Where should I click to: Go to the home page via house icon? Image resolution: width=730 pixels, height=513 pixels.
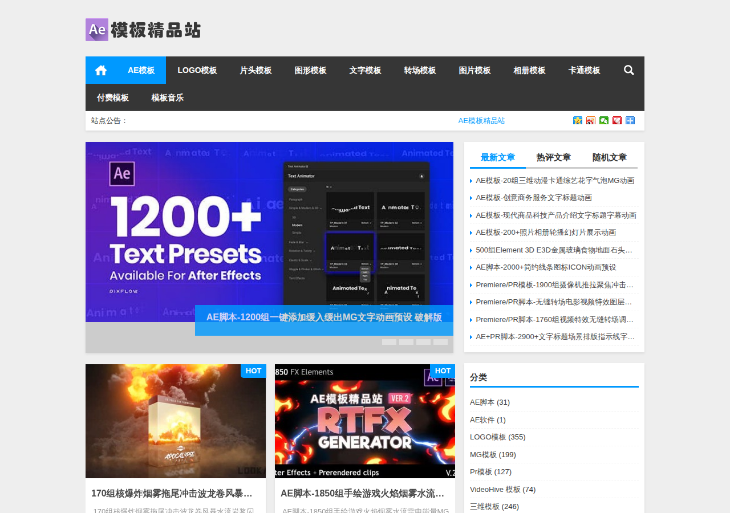[x=101, y=70]
